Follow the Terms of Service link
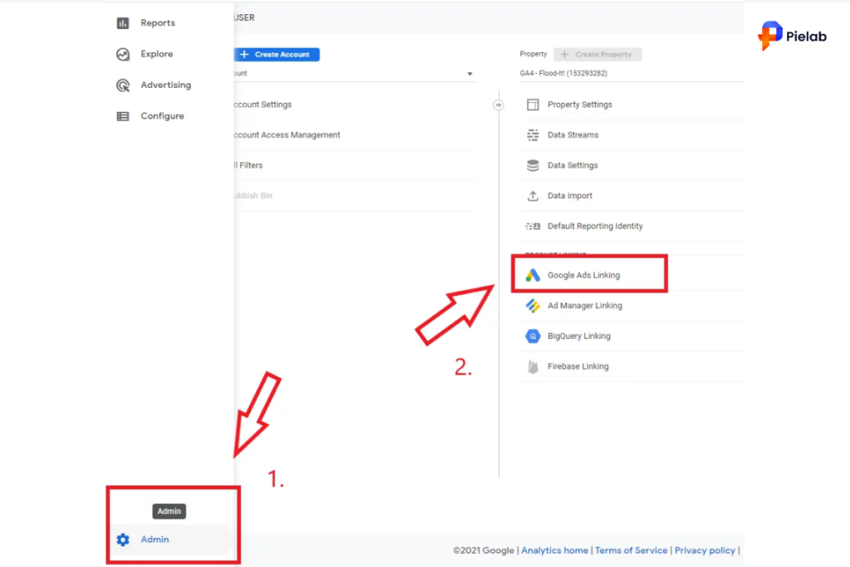 tap(631, 550)
